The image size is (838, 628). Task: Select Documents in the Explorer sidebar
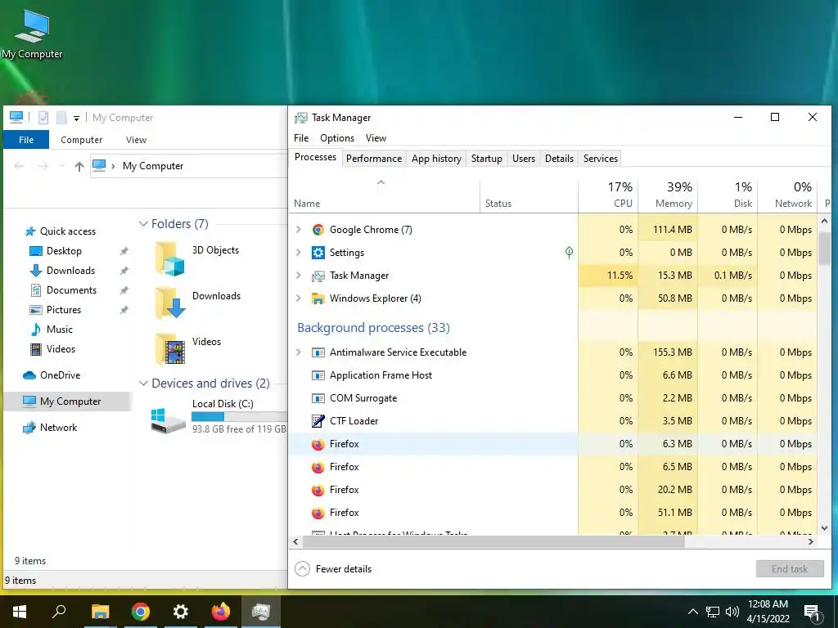click(x=71, y=290)
